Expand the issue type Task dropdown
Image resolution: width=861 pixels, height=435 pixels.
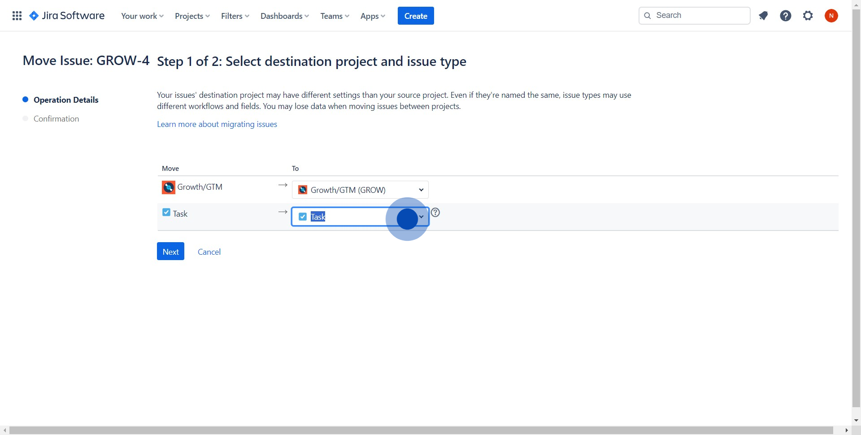click(x=421, y=217)
